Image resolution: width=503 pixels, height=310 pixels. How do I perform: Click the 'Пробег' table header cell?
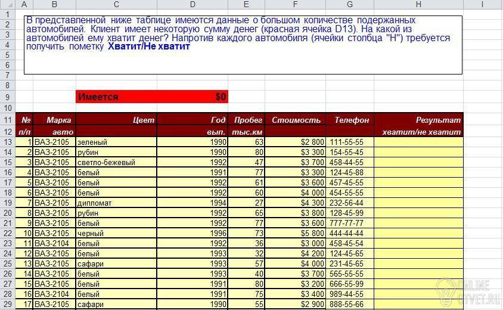click(x=246, y=120)
